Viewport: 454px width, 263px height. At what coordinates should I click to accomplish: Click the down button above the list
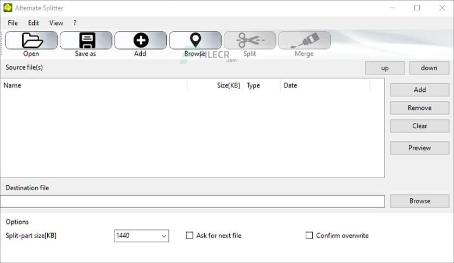[429, 68]
